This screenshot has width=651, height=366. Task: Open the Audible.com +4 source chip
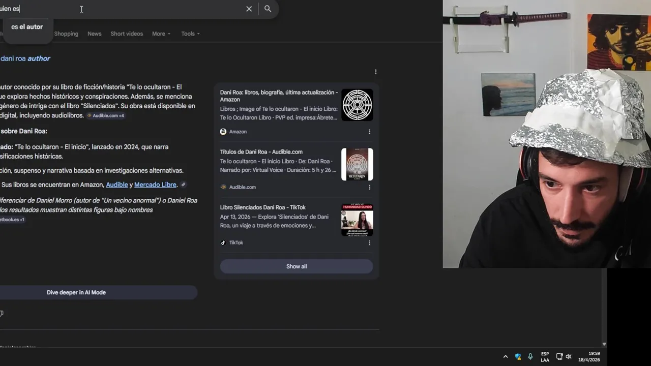pyautogui.click(x=105, y=116)
